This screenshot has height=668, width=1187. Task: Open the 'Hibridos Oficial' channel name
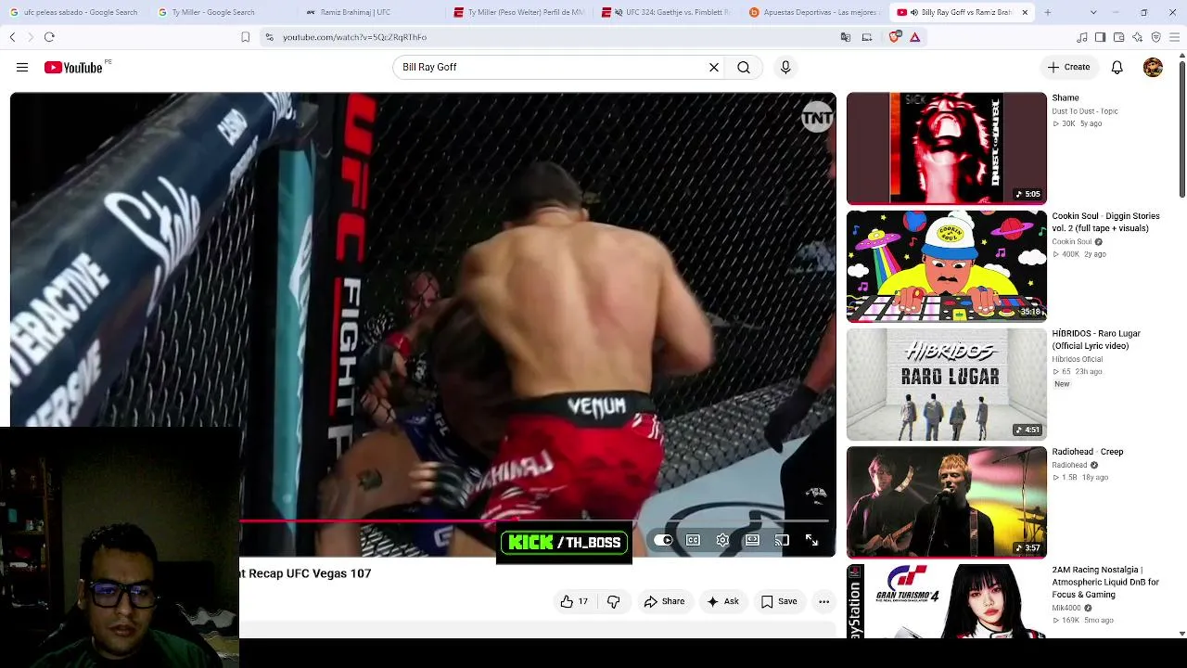(1077, 359)
